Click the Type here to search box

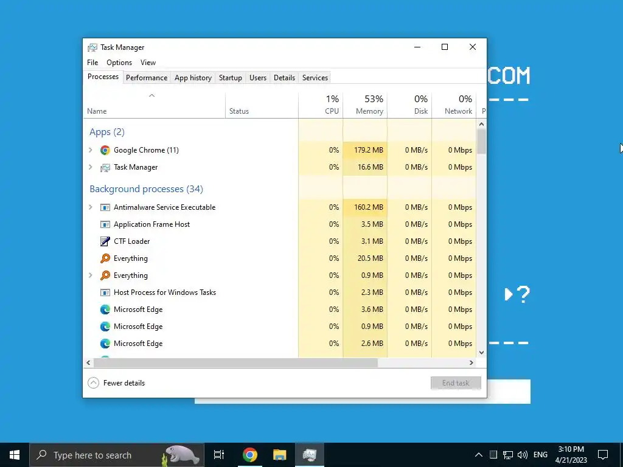[x=117, y=455]
